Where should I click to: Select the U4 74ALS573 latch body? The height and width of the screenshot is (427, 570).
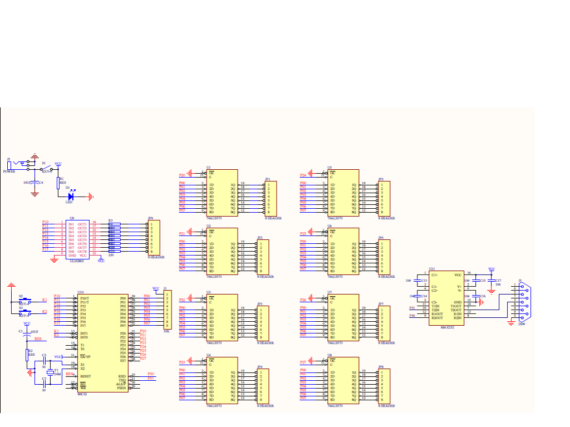pos(222,380)
